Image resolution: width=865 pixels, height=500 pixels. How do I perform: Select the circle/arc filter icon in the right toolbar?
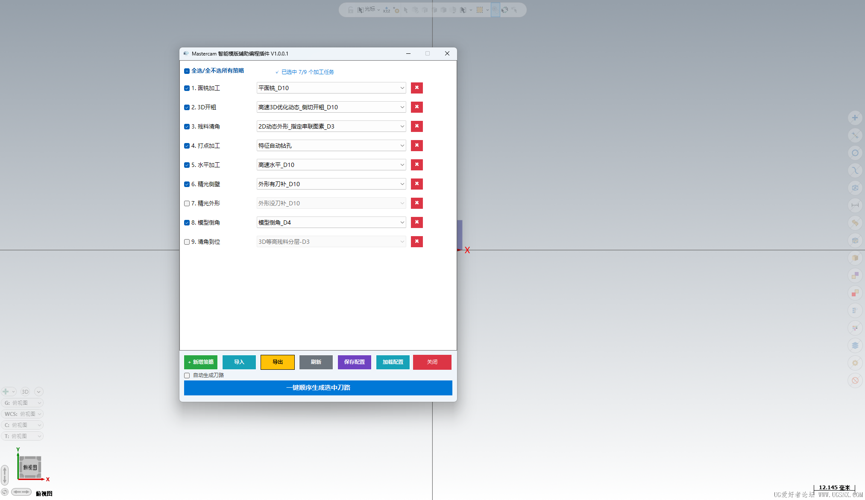(x=855, y=153)
